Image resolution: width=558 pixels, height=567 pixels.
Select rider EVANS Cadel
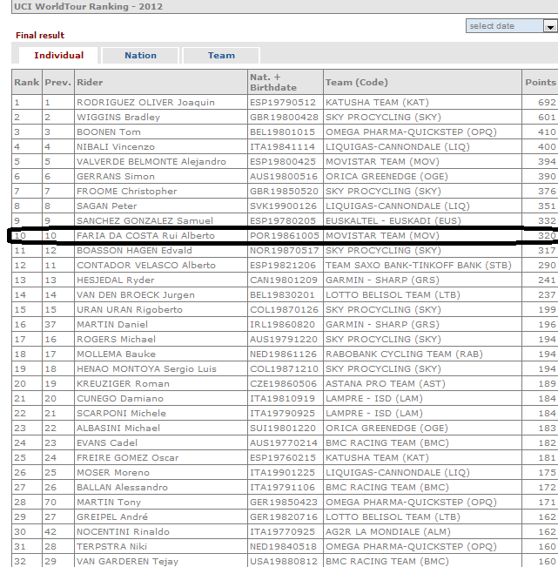pos(107,443)
